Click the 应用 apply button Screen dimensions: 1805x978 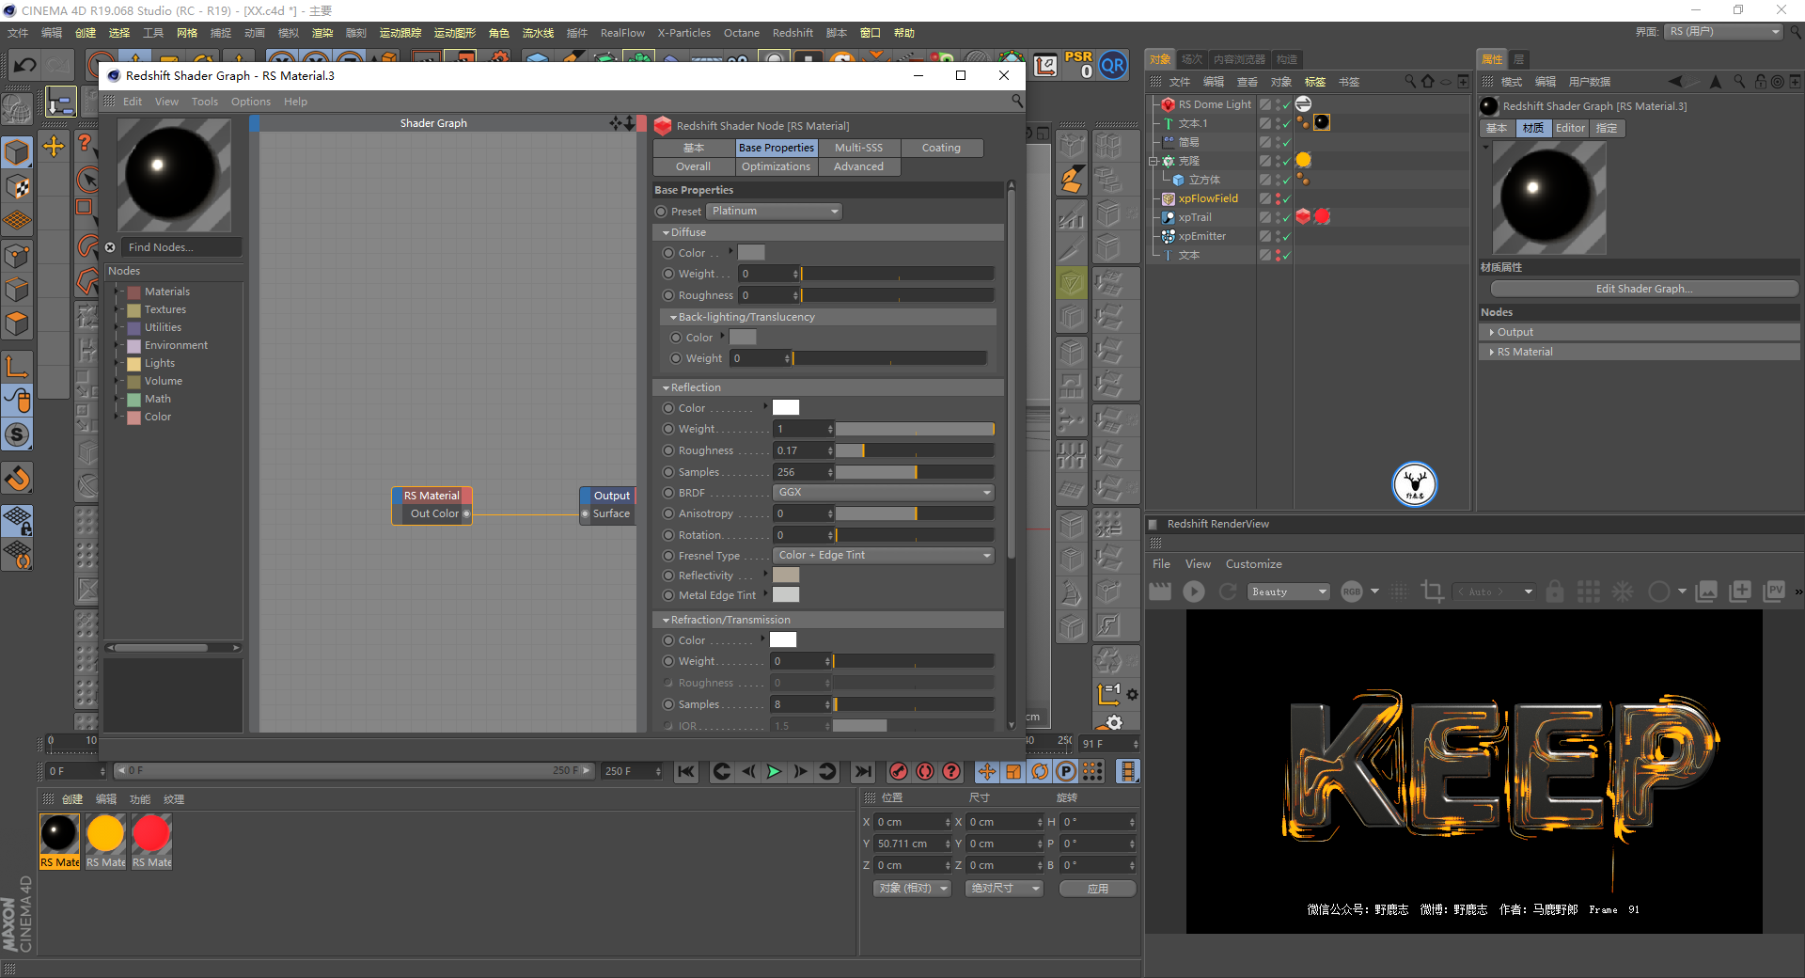[1097, 889]
